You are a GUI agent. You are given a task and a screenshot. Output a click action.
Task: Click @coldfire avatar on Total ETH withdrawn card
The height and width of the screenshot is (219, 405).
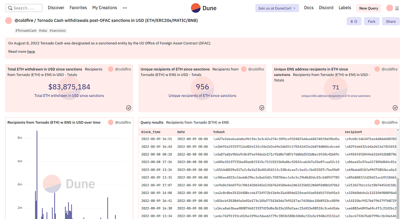(x=111, y=69)
